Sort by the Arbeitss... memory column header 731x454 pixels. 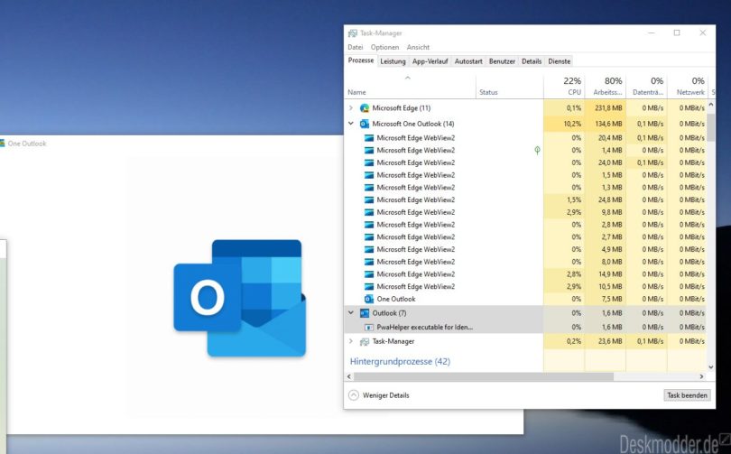(x=606, y=87)
